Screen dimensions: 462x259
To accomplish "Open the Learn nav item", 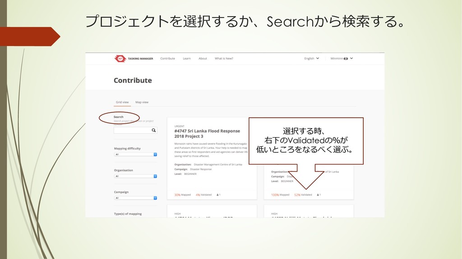I will [186, 58].
